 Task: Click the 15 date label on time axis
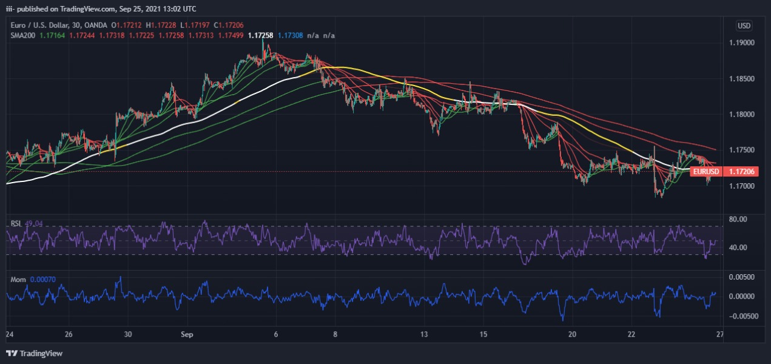[x=483, y=334]
